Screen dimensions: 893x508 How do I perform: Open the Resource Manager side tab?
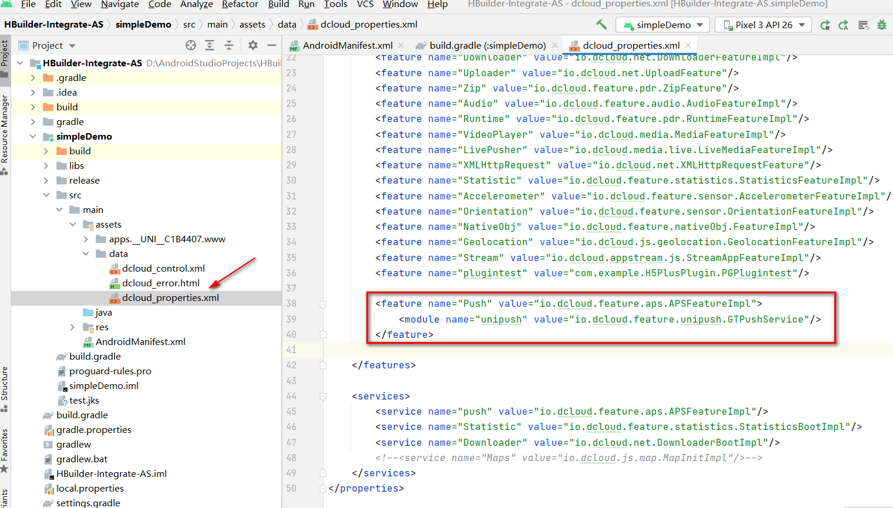pyautogui.click(x=5, y=135)
